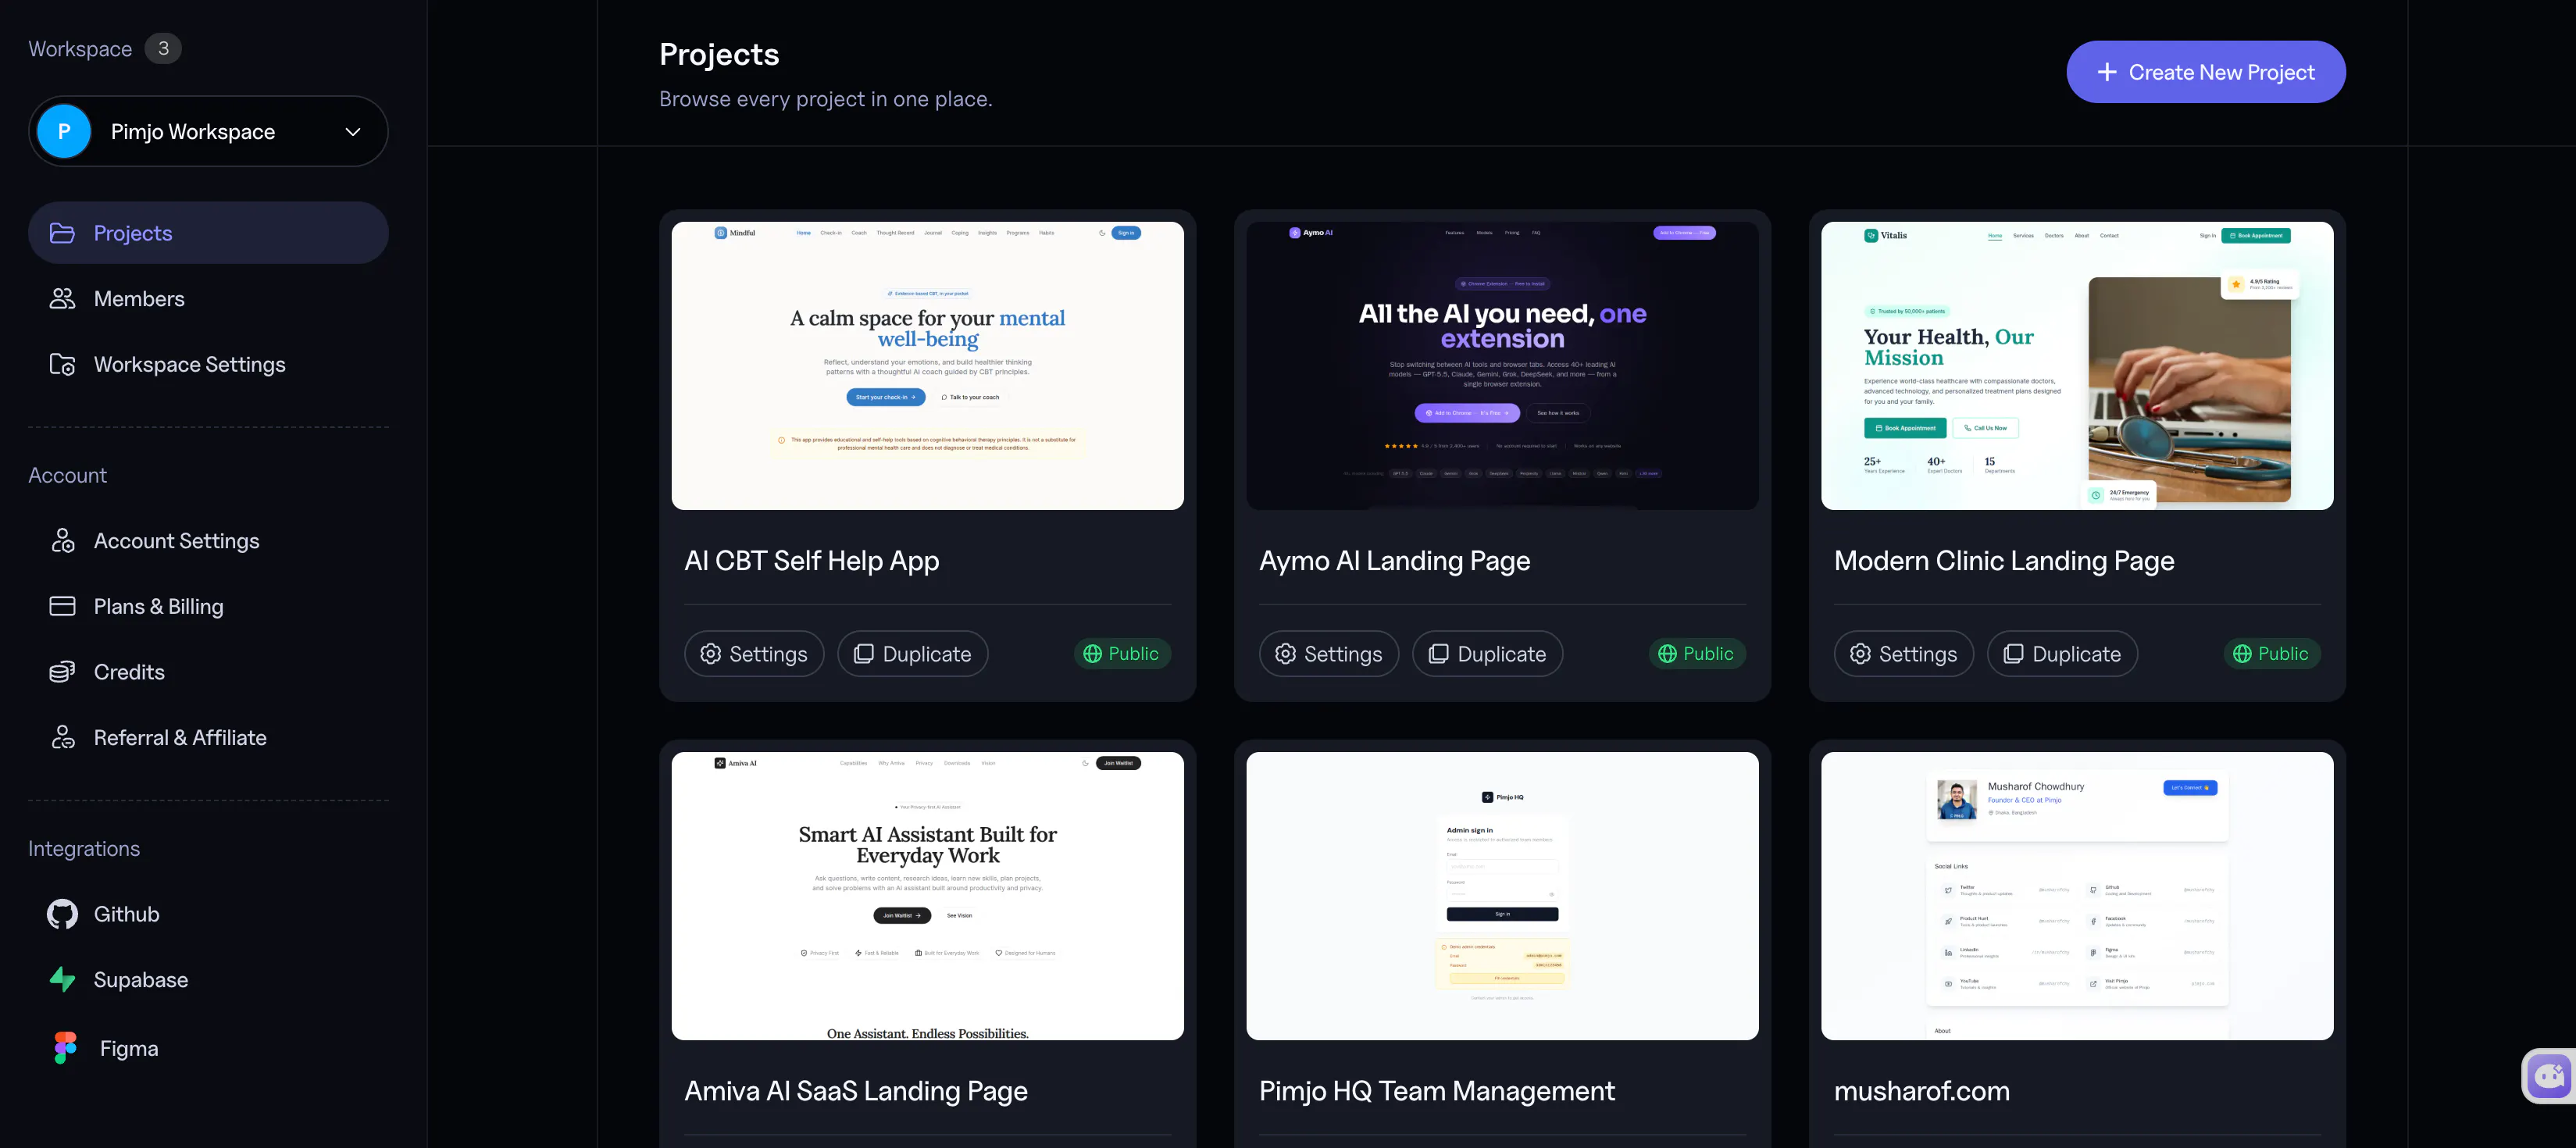Click the musharof.com project title
Screen dimensions: 2576x1148
point(1922,1091)
